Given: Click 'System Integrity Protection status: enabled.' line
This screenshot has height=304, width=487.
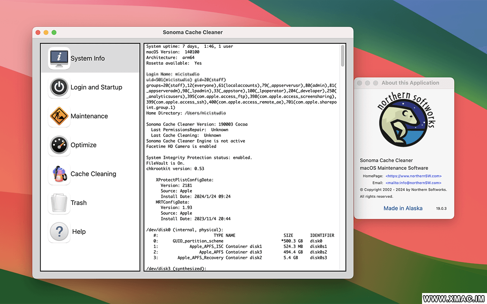Looking at the screenshot, I should pos(199,158).
